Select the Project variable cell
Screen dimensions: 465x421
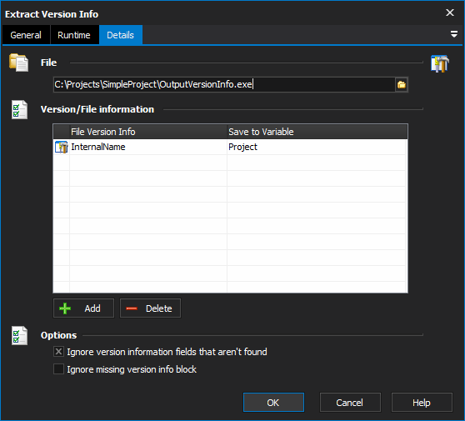point(317,148)
